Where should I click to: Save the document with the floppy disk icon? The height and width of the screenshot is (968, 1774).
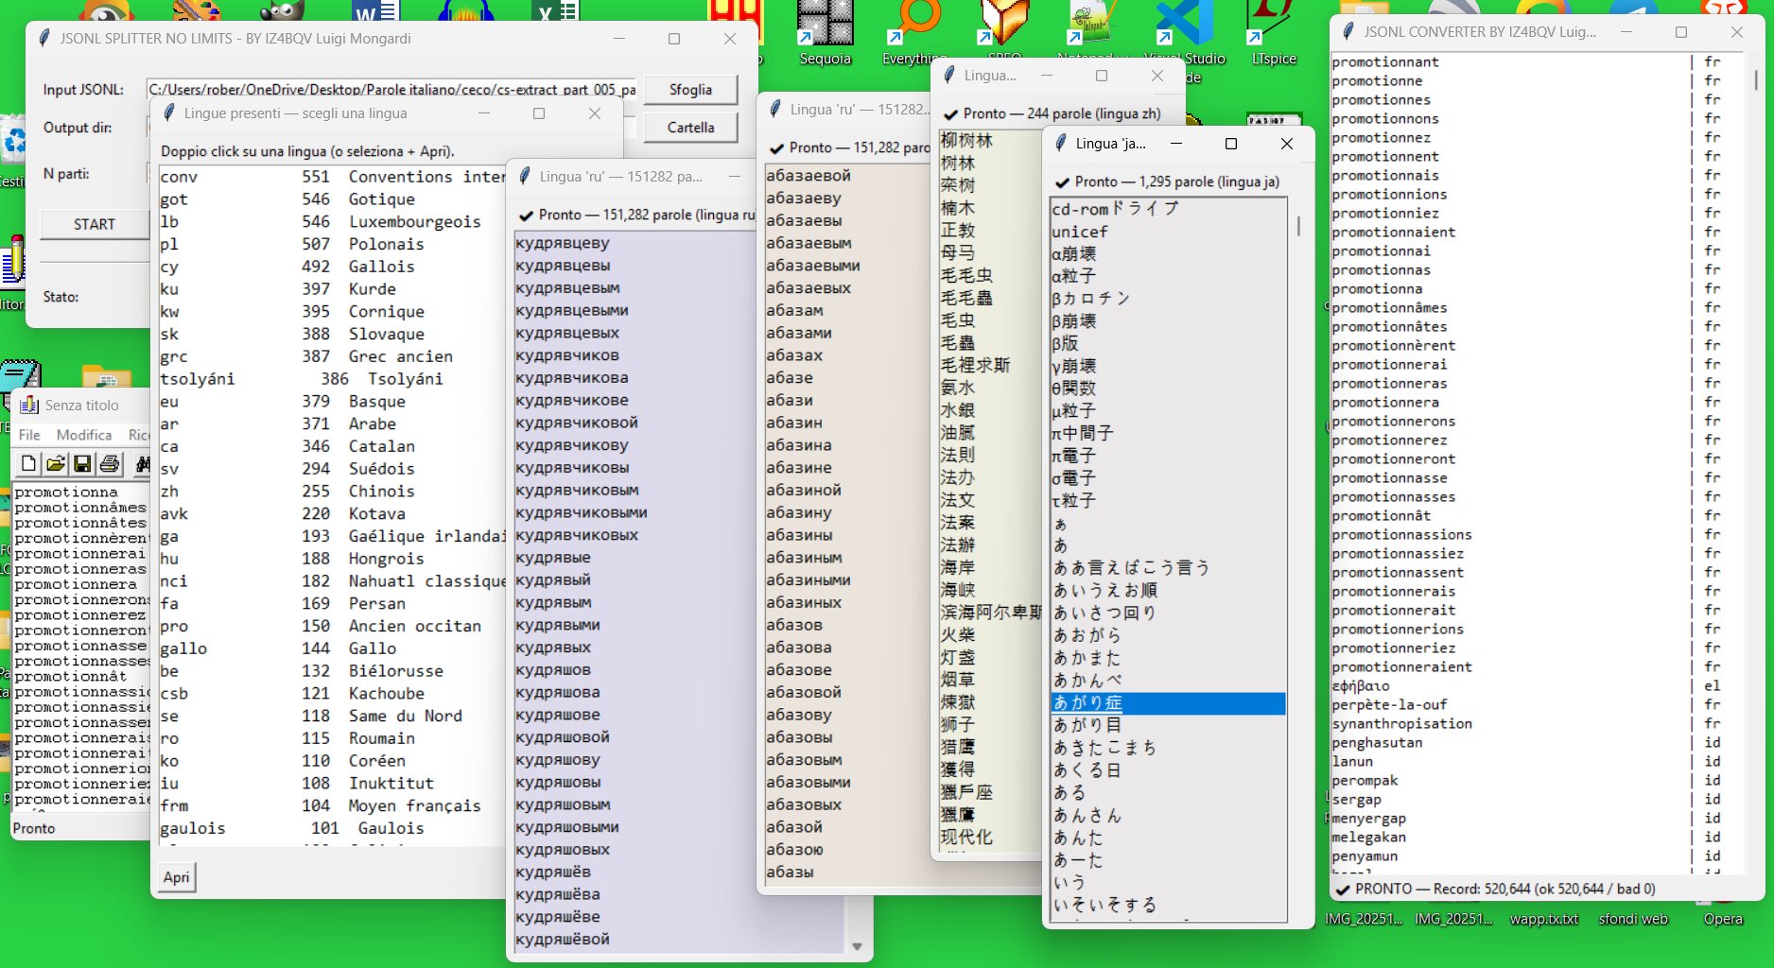click(x=83, y=464)
